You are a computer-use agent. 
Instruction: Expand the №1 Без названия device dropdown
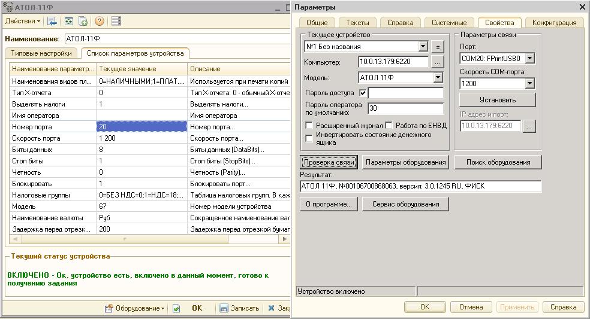pos(423,46)
